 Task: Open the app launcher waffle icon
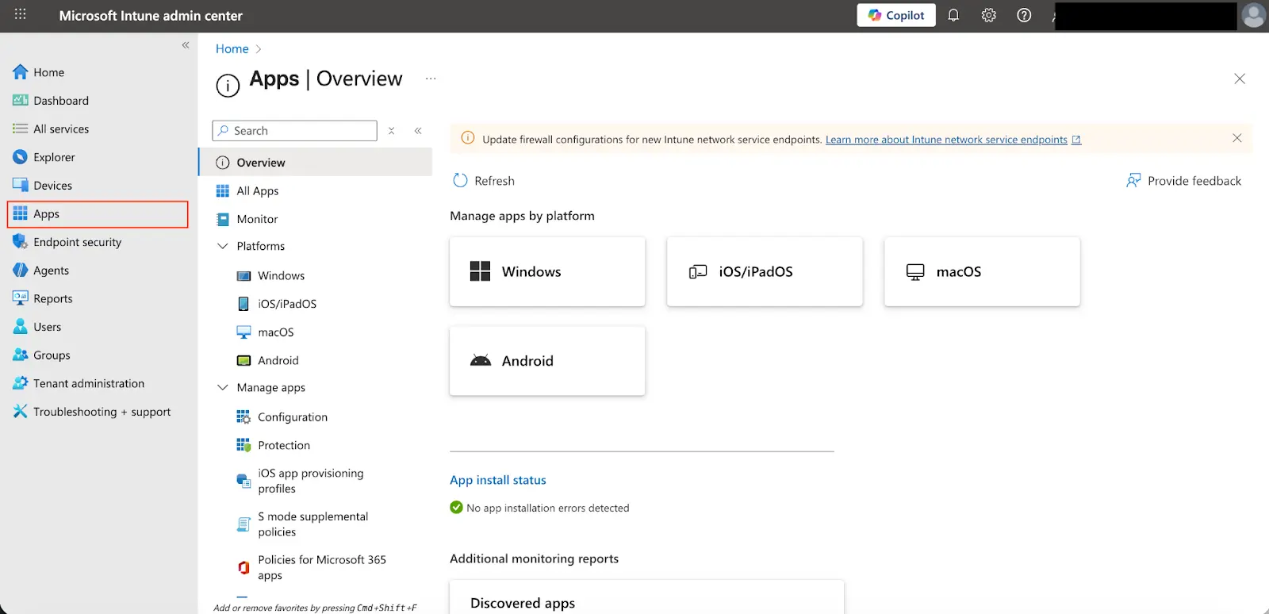click(x=21, y=15)
